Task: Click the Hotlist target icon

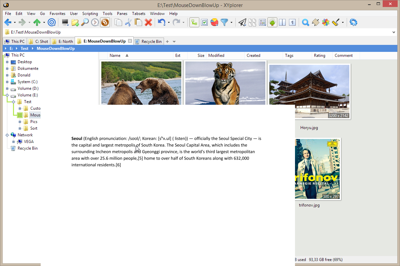Action: (x=52, y=22)
